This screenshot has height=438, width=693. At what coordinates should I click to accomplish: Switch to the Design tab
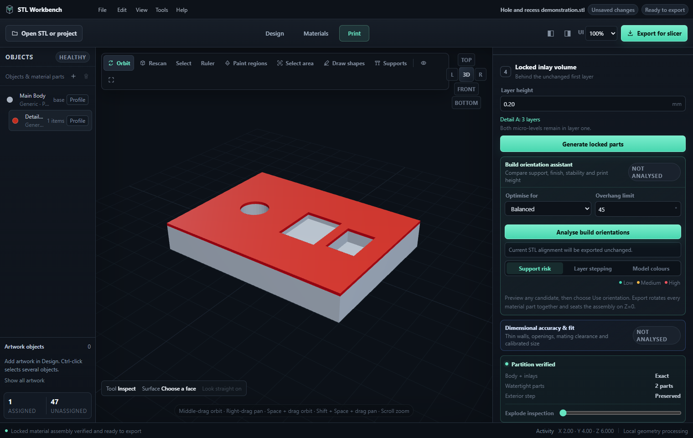[x=274, y=33]
